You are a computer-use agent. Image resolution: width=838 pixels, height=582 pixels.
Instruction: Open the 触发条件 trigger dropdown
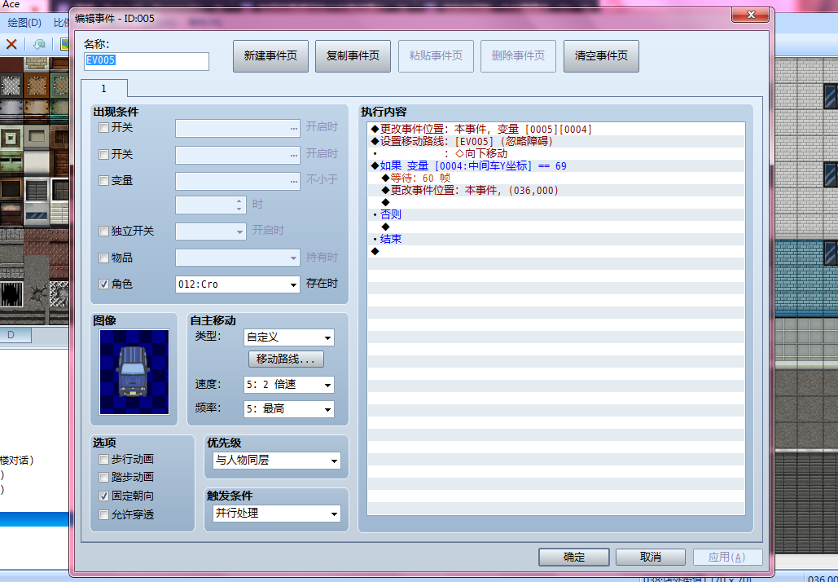point(276,514)
